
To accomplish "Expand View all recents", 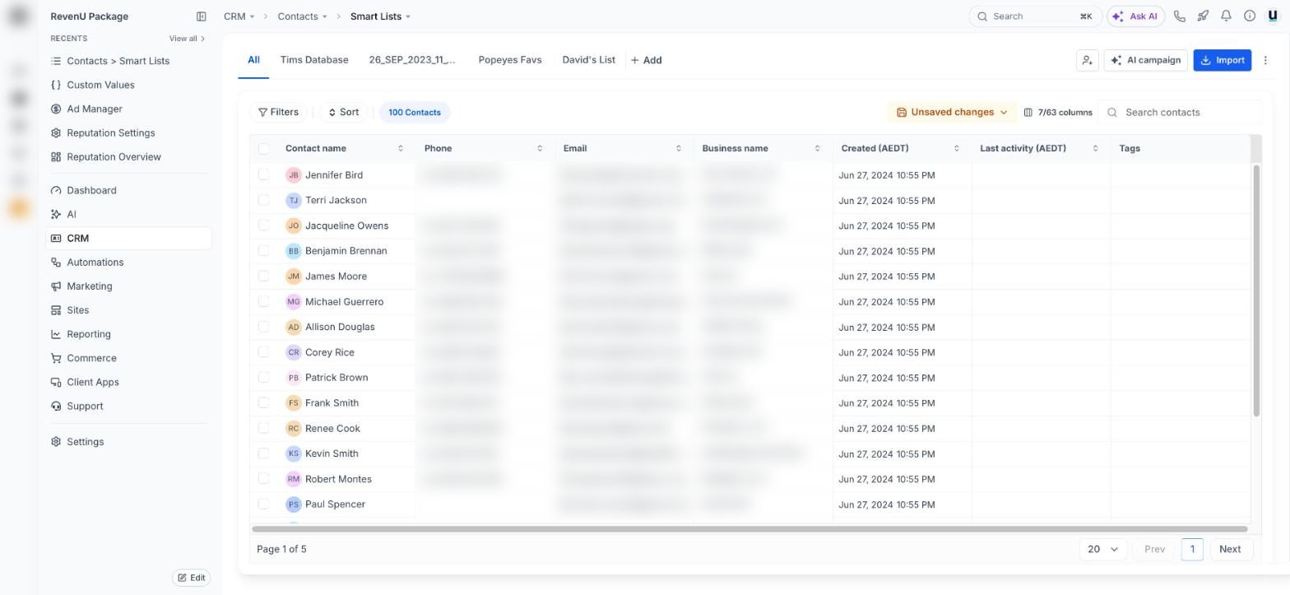I will click(x=187, y=39).
